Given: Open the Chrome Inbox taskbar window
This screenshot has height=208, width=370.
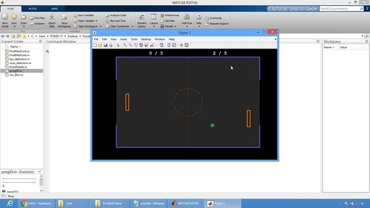Looking at the screenshot, I should click(x=37, y=203).
